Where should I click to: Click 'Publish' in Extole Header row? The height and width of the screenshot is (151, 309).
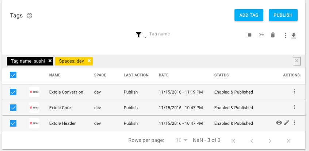[x=131, y=123]
